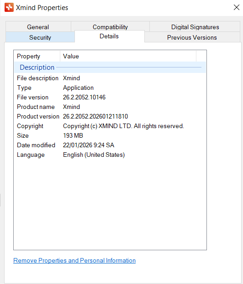Select the Date modified label

point(36,145)
